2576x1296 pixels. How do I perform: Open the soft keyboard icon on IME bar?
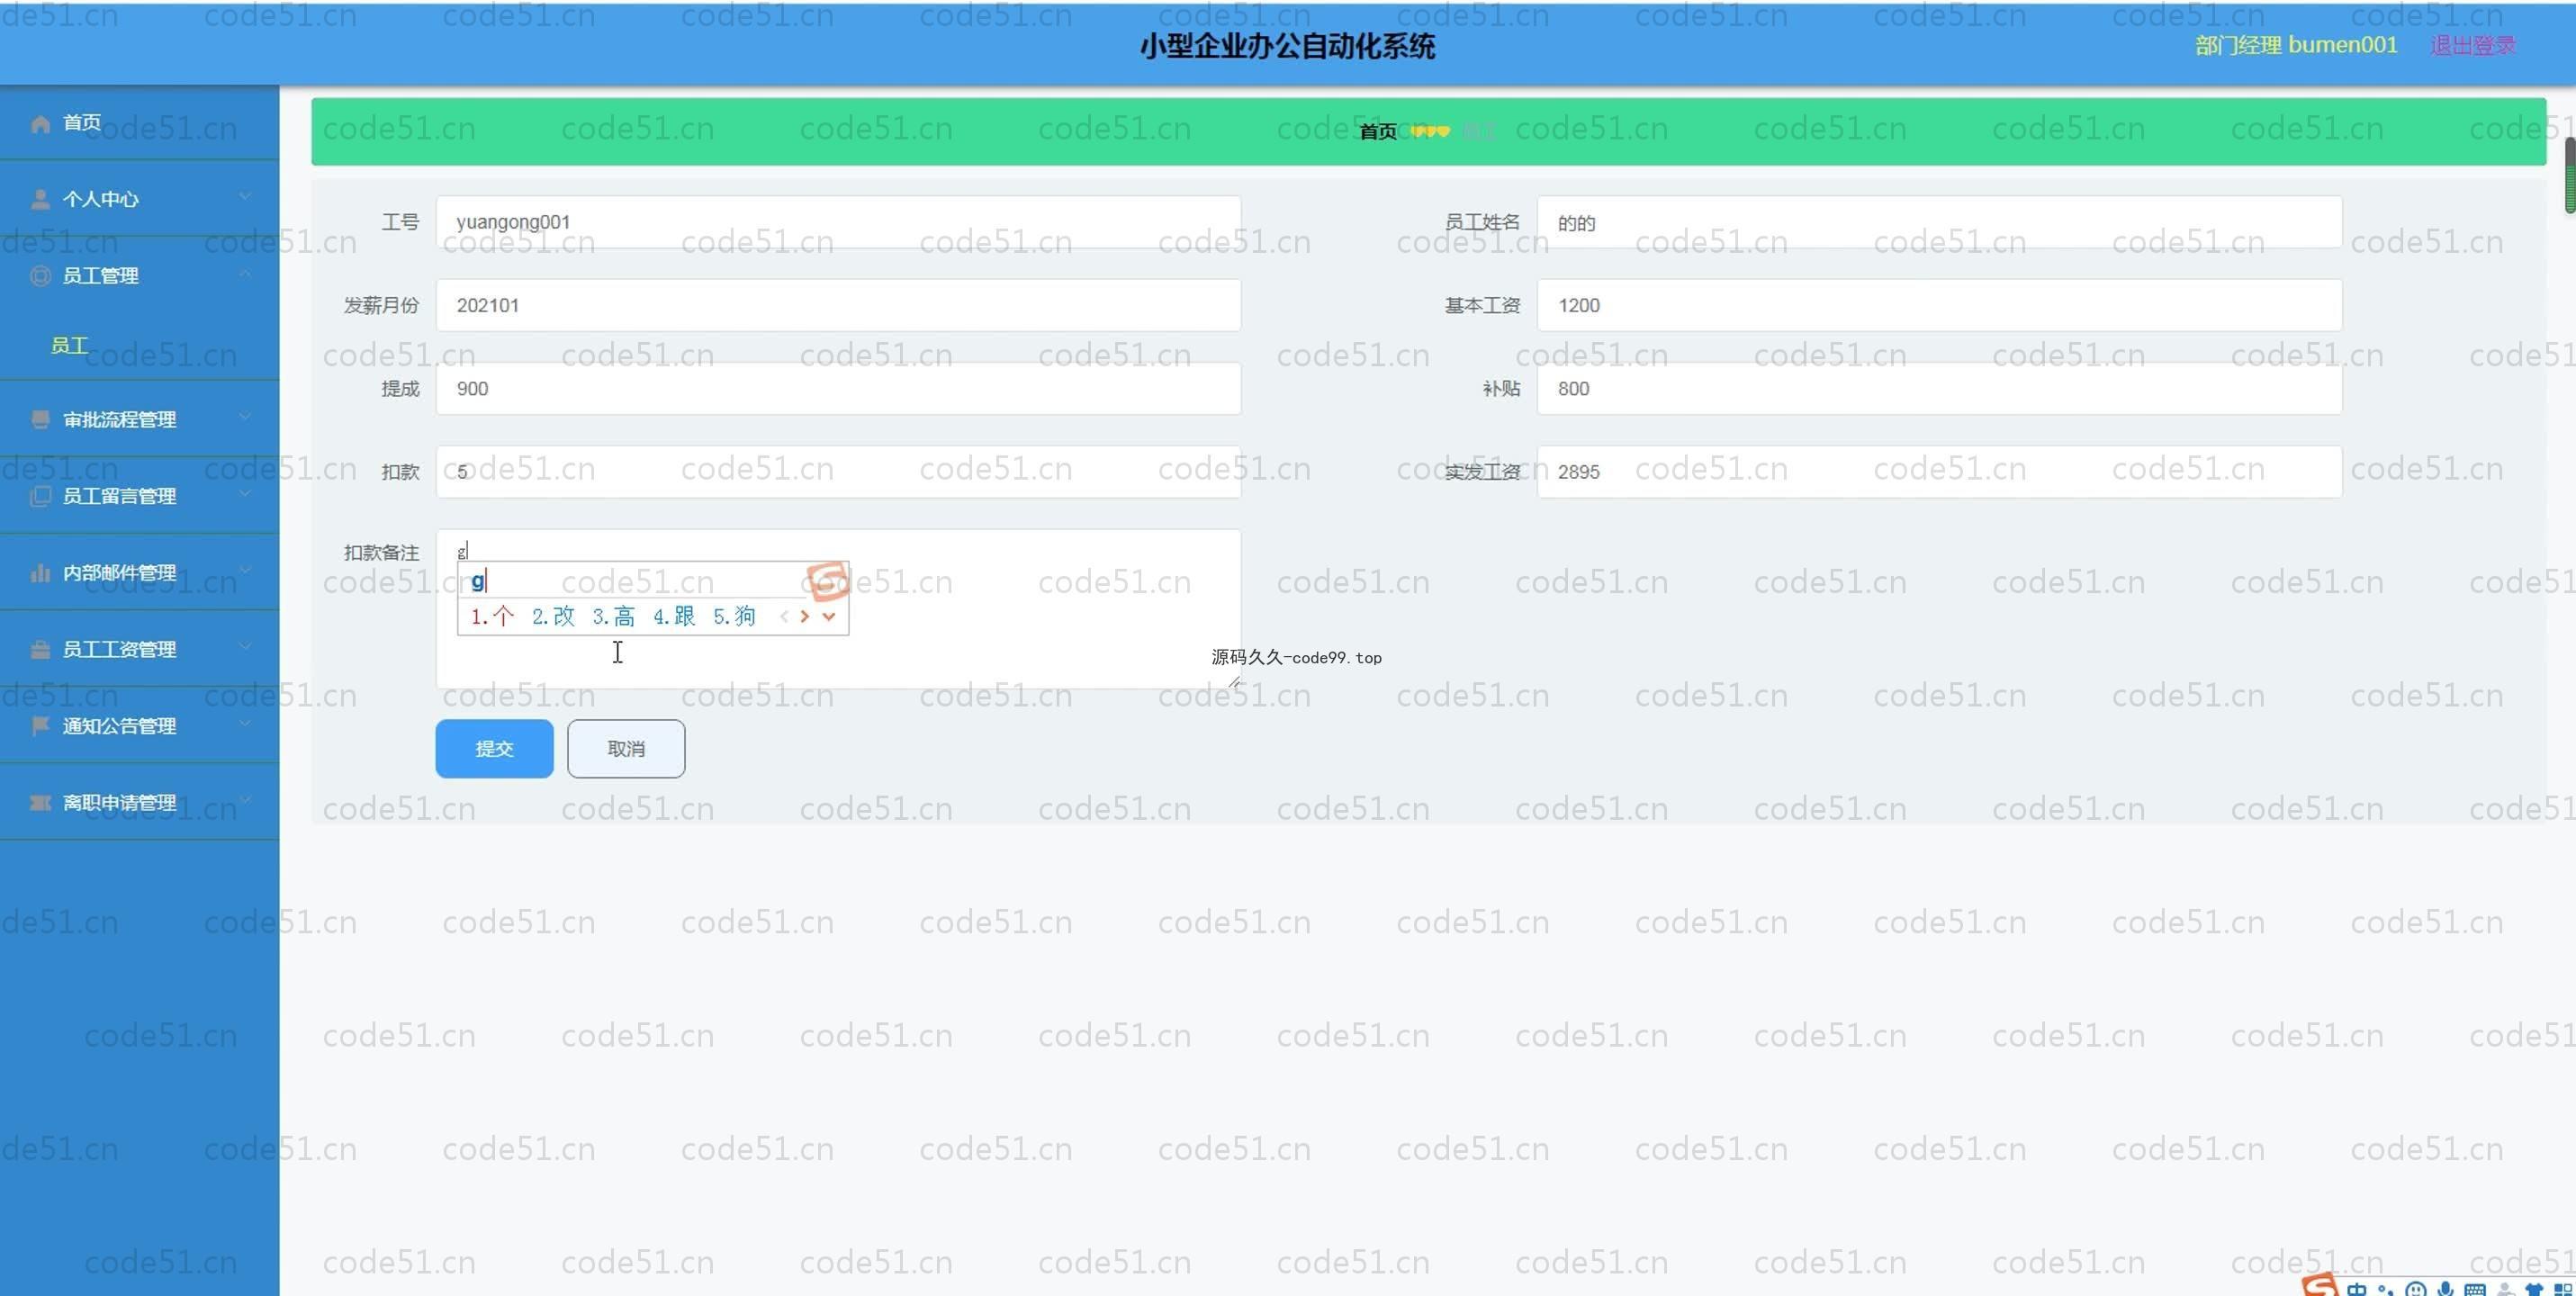(x=2475, y=1289)
